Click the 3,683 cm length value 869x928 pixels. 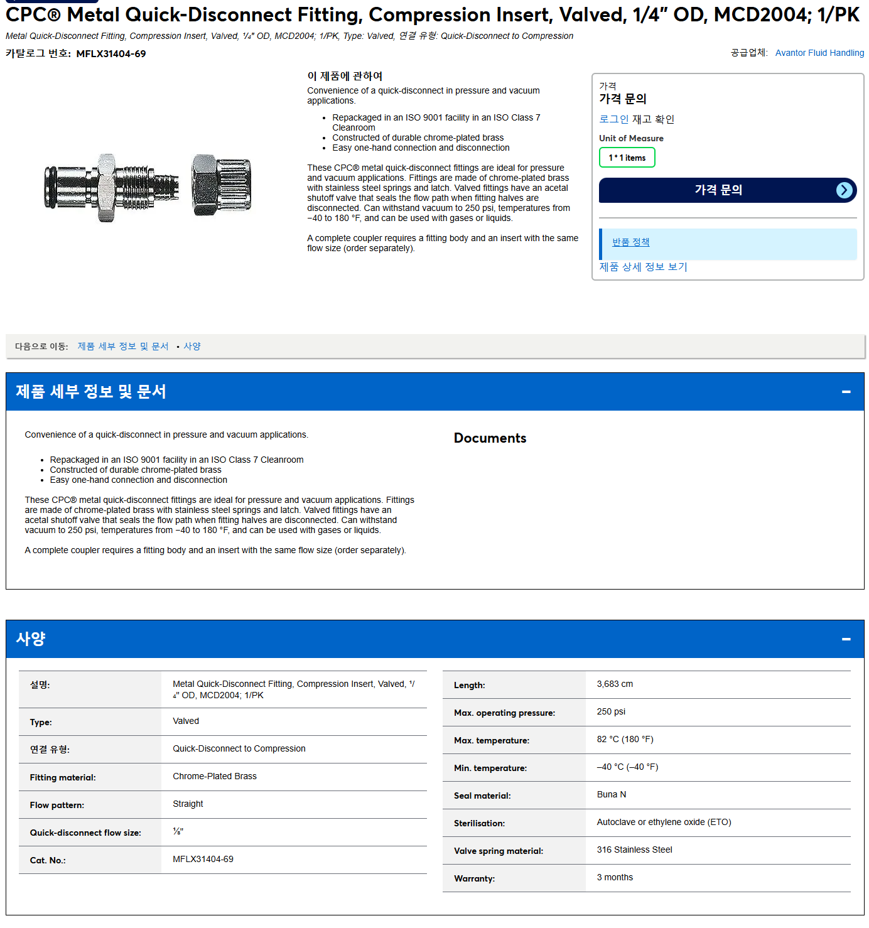[x=615, y=684]
